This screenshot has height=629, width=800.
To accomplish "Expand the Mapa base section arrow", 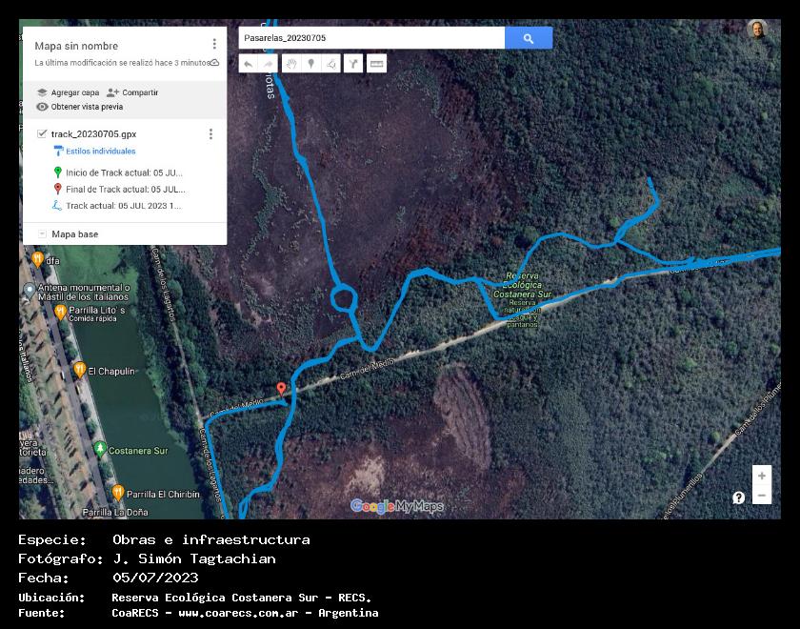I will [x=42, y=234].
